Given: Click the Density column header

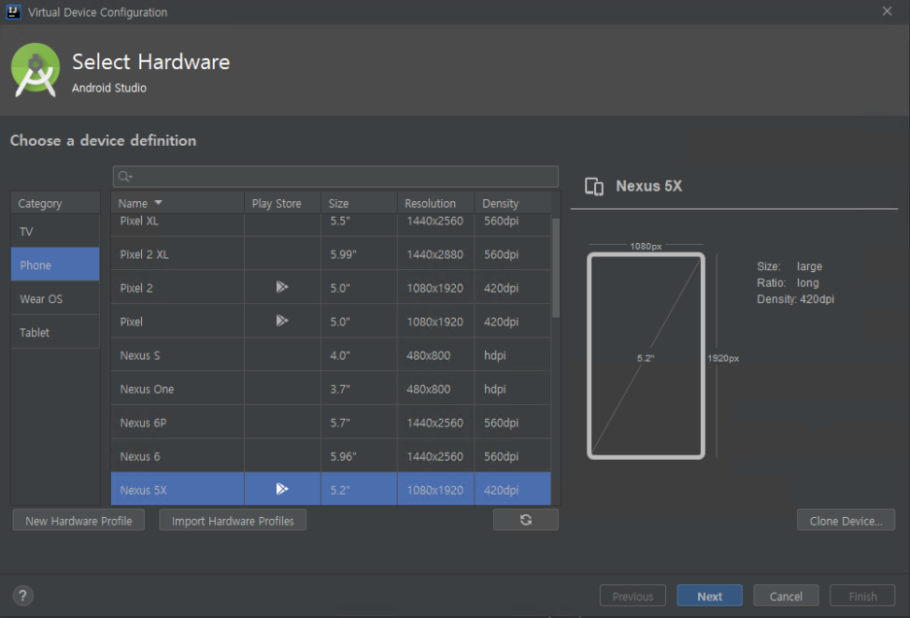Looking at the screenshot, I should (x=513, y=203).
